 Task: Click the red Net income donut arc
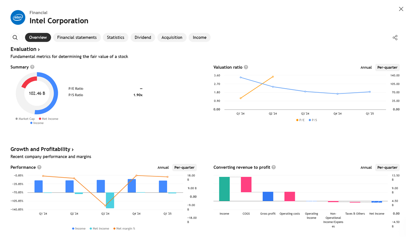28,81
